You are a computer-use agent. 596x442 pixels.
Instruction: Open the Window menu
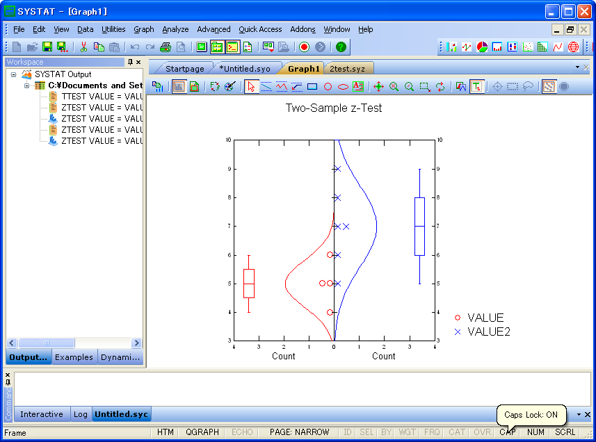pyautogui.click(x=337, y=29)
